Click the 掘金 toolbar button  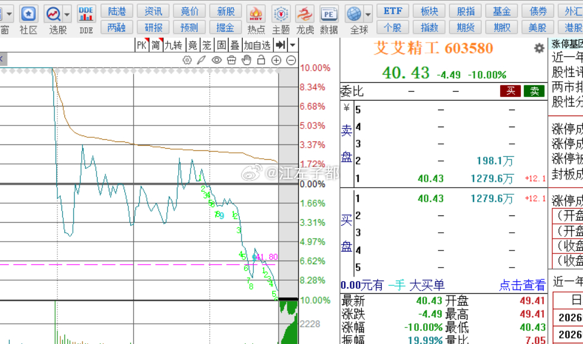[x=226, y=27]
